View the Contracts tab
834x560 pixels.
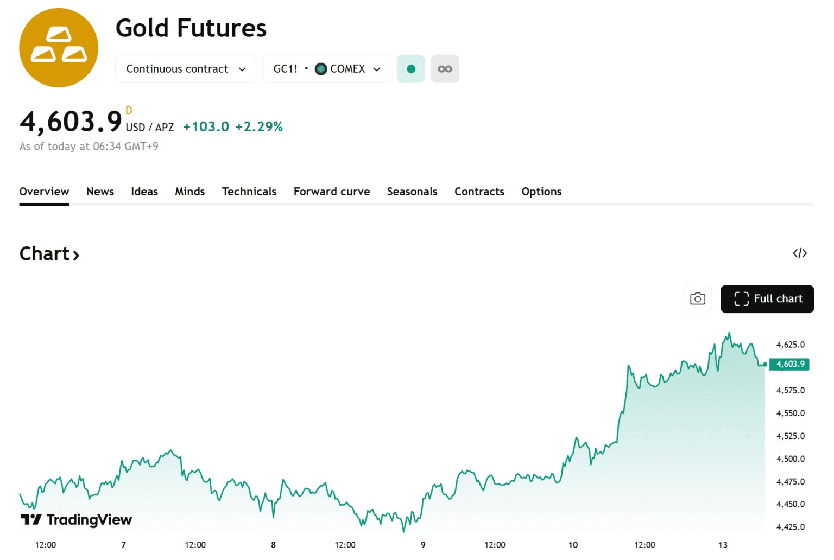(x=479, y=192)
